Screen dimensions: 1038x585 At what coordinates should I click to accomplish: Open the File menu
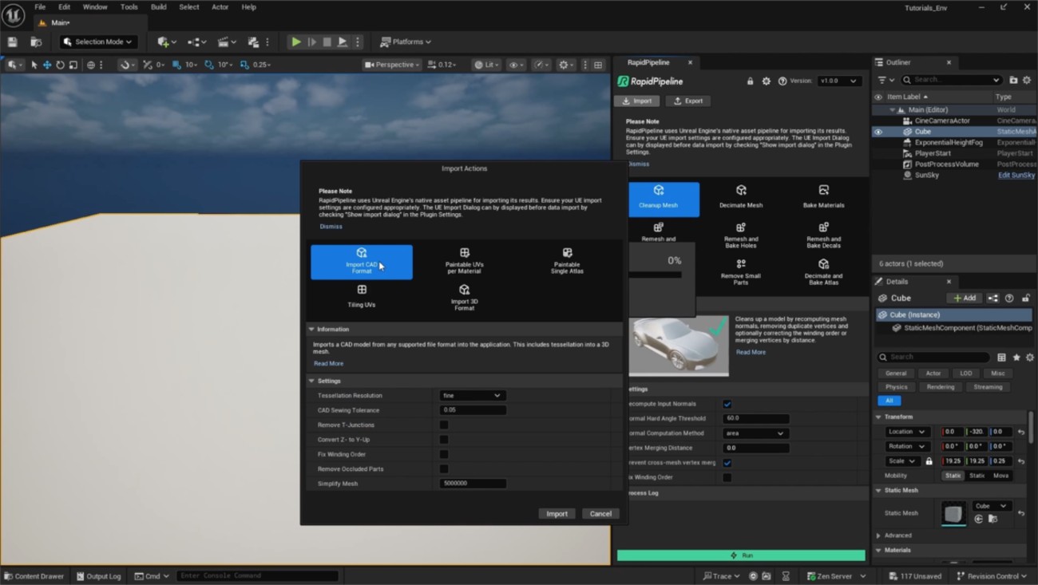40,7
